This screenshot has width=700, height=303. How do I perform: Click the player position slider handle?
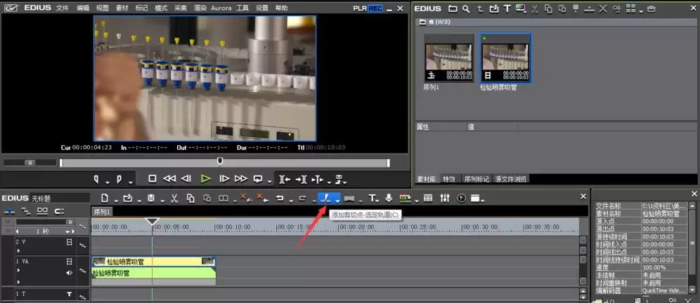220,161
